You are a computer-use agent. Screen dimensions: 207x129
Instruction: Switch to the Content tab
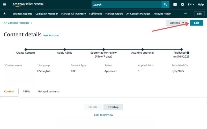[9, 92]
